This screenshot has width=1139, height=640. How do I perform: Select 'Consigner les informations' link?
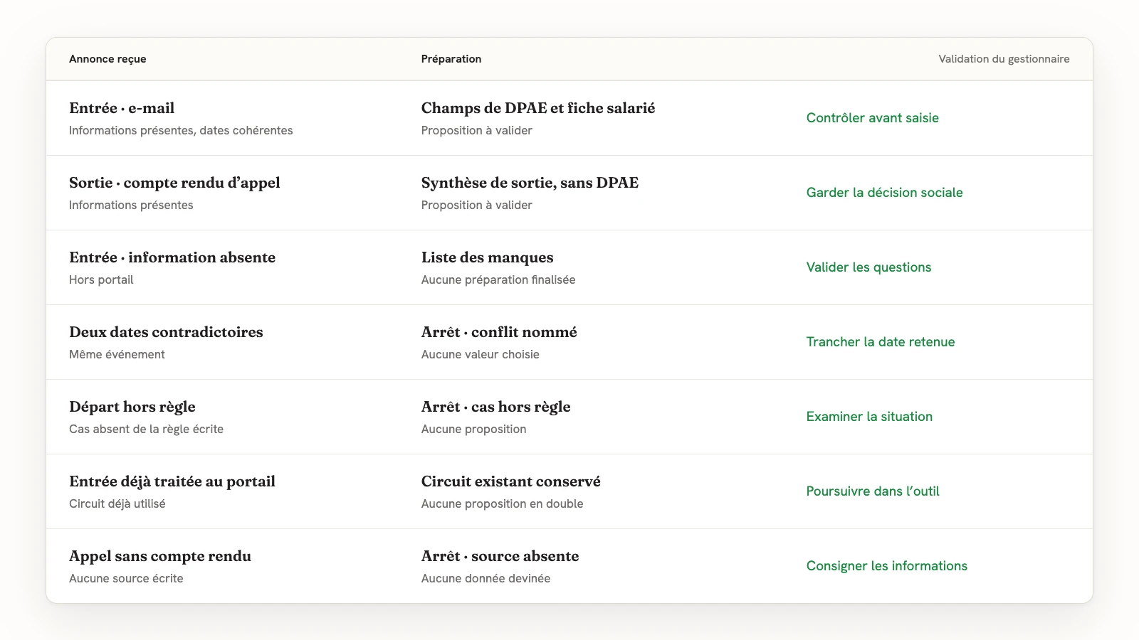(x=887, y=566)
